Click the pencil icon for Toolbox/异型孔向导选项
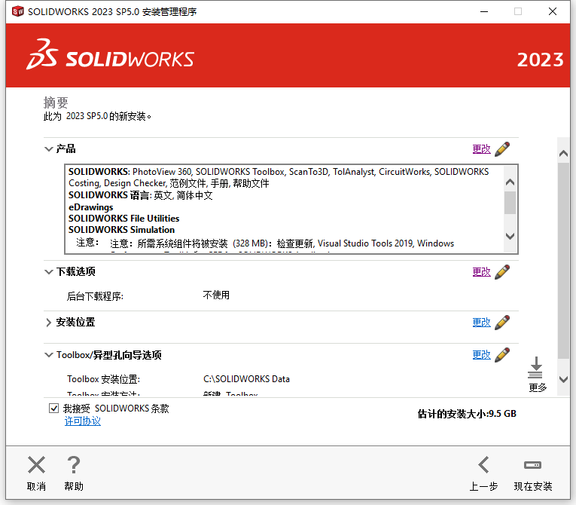The image size is (576, 505). (502, 354)
